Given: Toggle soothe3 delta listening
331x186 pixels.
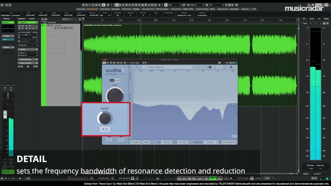Looking at the screenshot, I should coord(146,142).
